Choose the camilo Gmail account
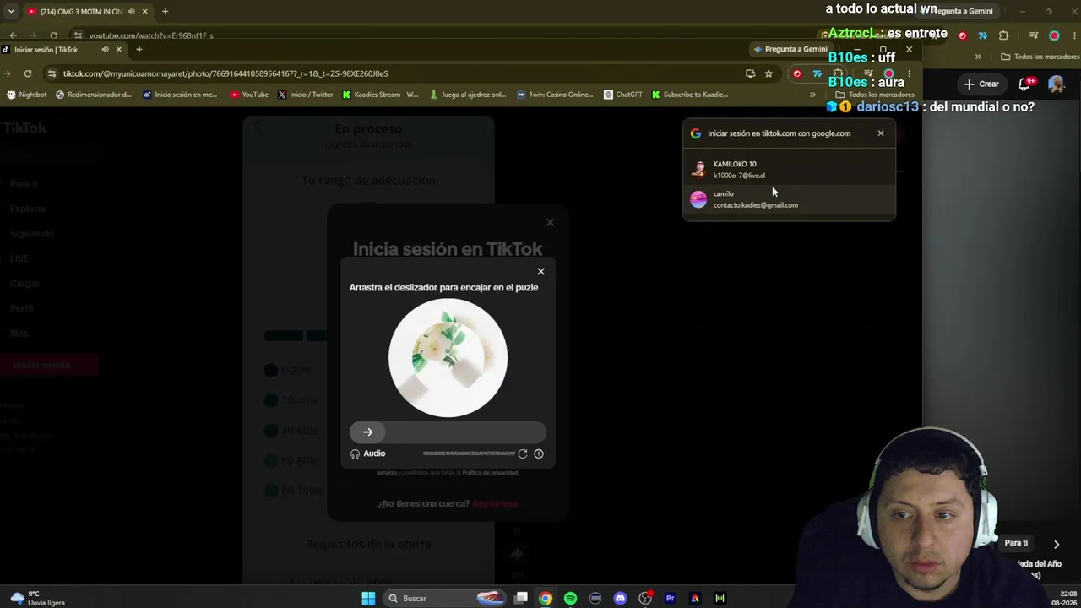 click(789, 199)
